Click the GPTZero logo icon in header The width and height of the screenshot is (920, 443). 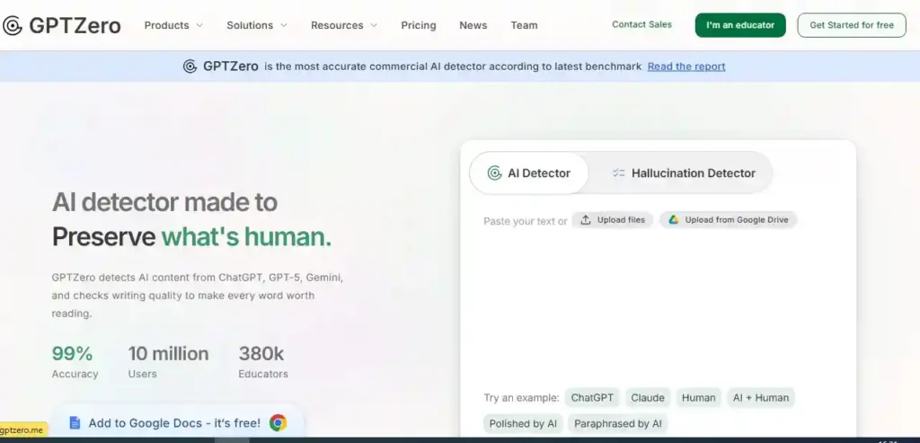13,25
